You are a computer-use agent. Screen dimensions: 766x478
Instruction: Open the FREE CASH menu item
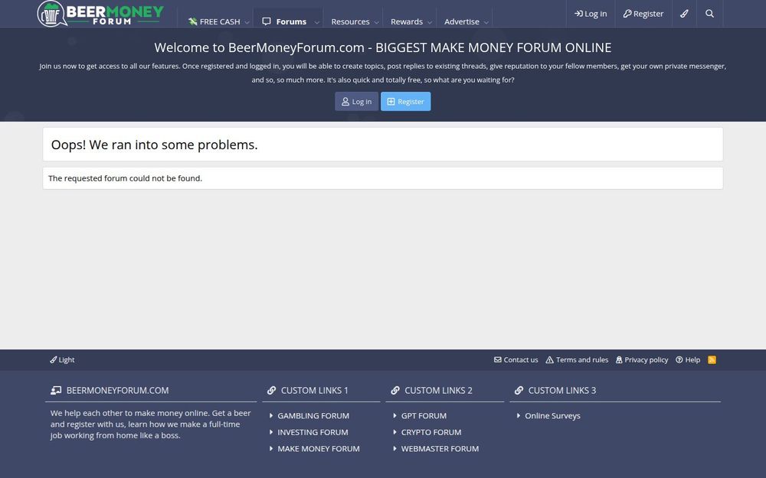[x=214, y=21]
